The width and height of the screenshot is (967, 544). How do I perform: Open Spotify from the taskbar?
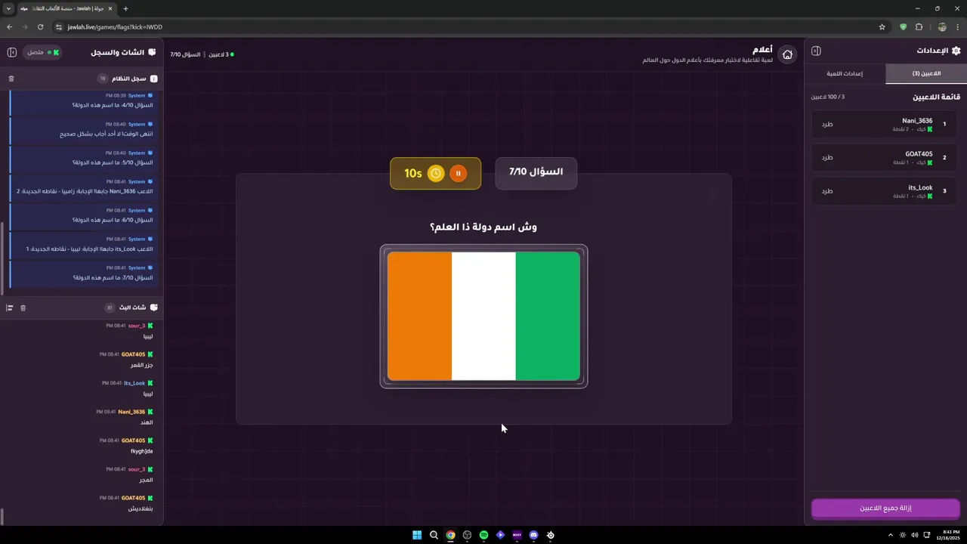point(483,535)
